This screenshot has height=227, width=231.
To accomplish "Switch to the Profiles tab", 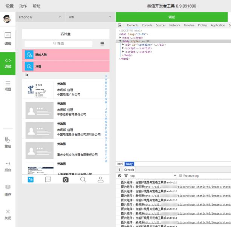I will (203, 25).
